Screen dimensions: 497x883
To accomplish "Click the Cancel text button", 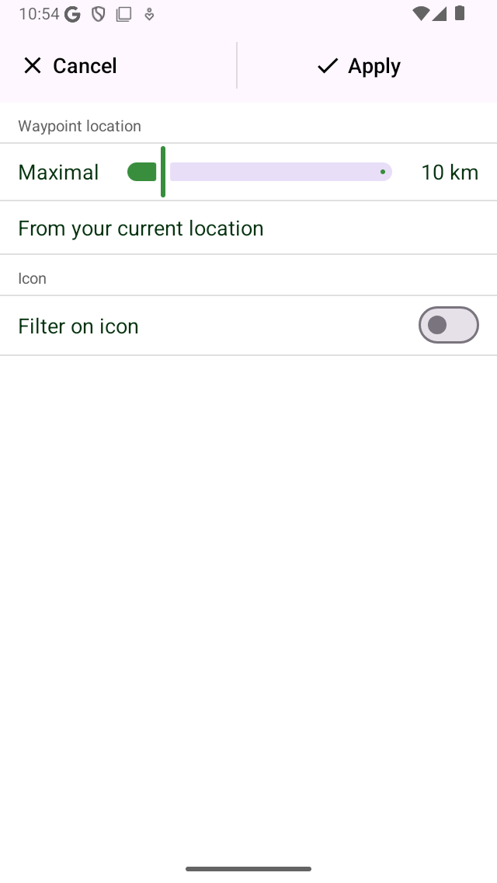I will (x=85, y=66).
